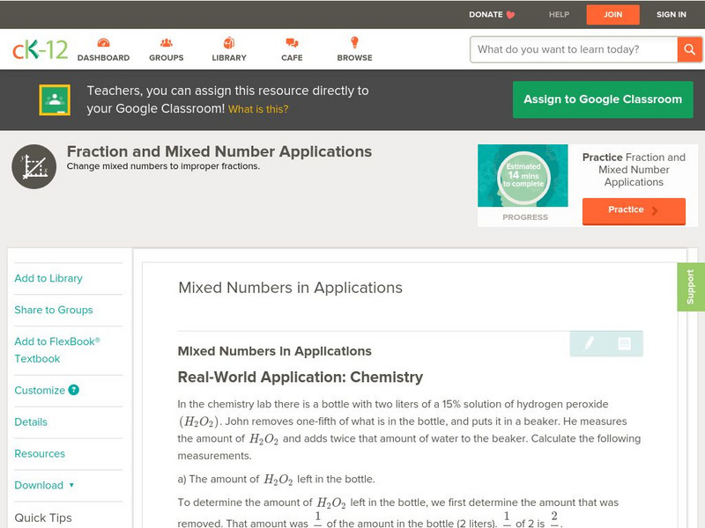The width and height of the screenshot is (705, 528).
Task: Click into the 'What do you want to learn' search field
Action: click(573, 49)
